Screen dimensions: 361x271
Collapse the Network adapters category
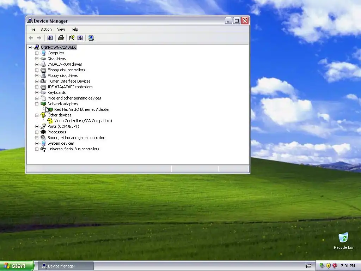pos(37,104)
